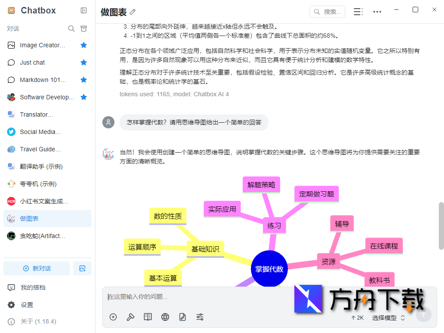This screenshot has height=333, width=444.
Task: Click the plus attachment icon in input toolbar
Action: tap(113, 317)
